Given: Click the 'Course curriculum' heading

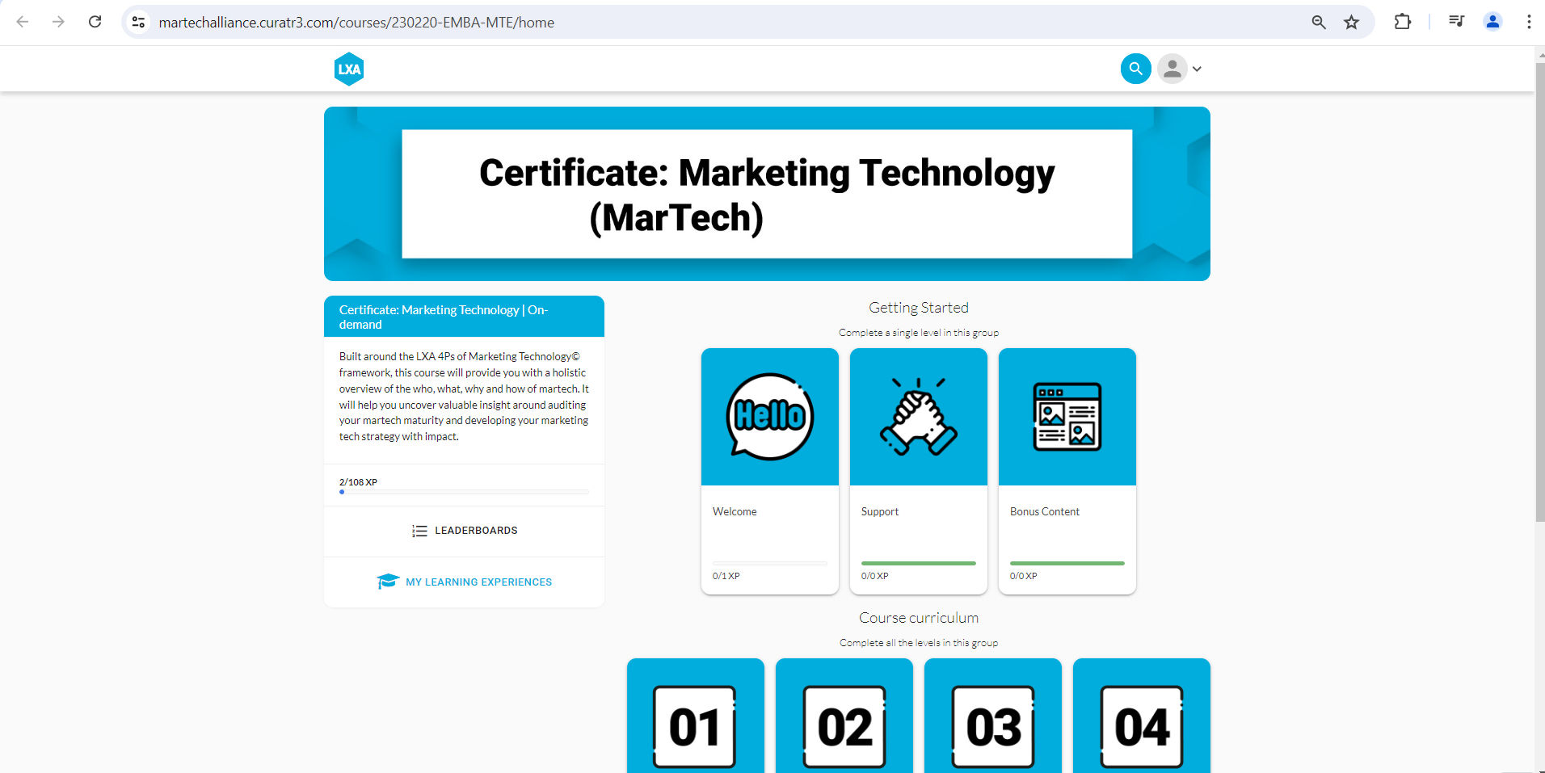Looking at the screenshot, I should pyautogui.click(x=919, y=618).
